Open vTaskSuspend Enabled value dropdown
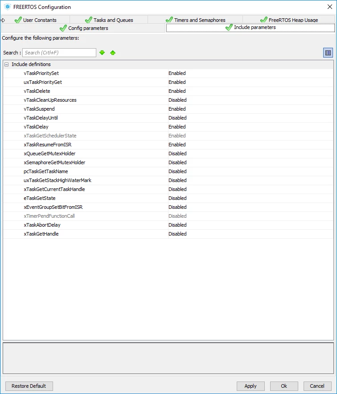337x394 pixels. (x=177, y=109)
